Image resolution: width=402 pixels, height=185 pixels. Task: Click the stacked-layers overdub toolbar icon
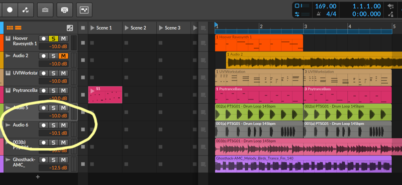pos(45,9)
